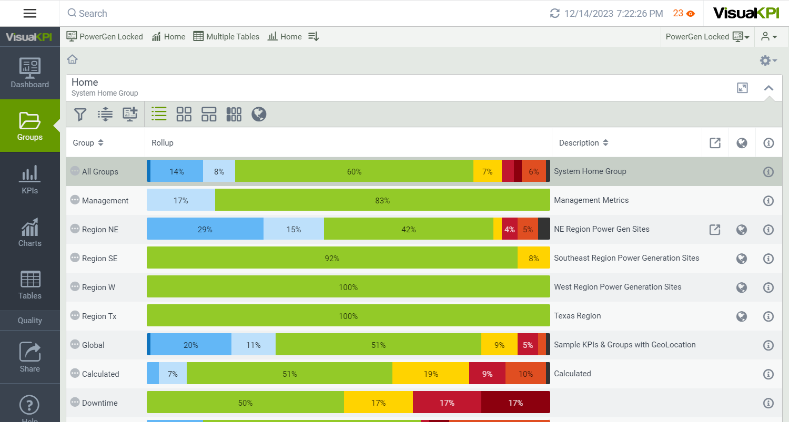The image size is (789, 422).
Task: Maximize the Home panel with expand icon
Action: click(x=742, y=88)
